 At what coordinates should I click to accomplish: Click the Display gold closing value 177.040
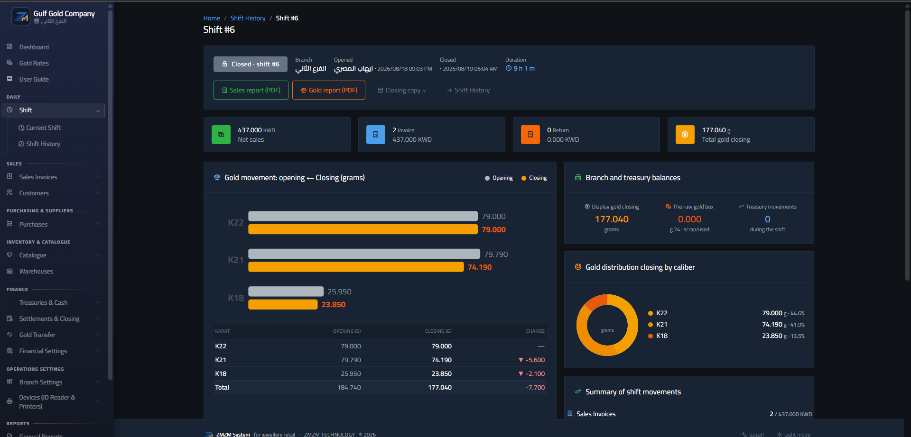tap(612, 219)
